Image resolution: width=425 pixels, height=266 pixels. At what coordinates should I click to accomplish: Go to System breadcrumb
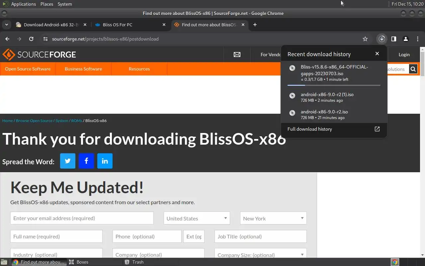62,121
